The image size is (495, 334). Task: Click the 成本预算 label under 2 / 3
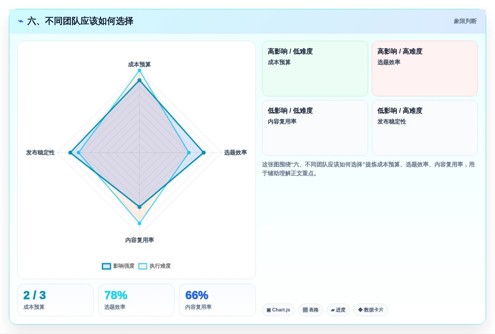34,307
